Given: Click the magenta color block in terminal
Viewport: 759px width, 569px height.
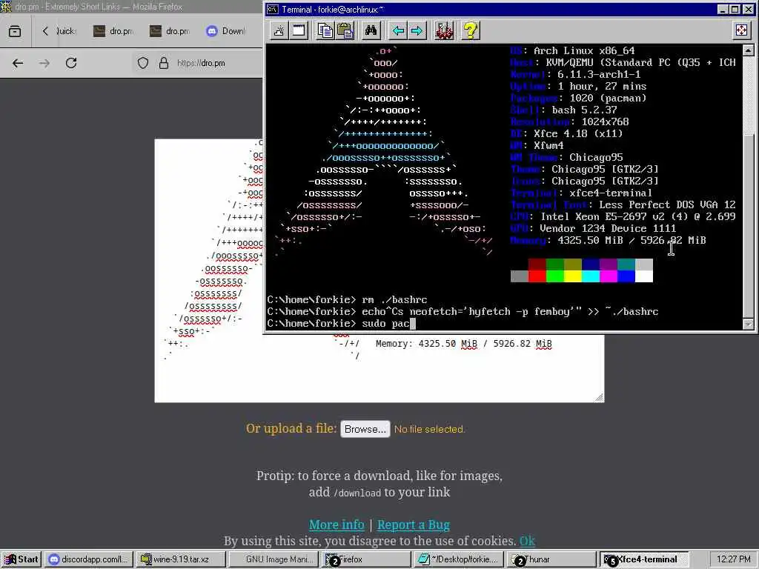Looking at the screenshot, I should [x=609, y=276].
